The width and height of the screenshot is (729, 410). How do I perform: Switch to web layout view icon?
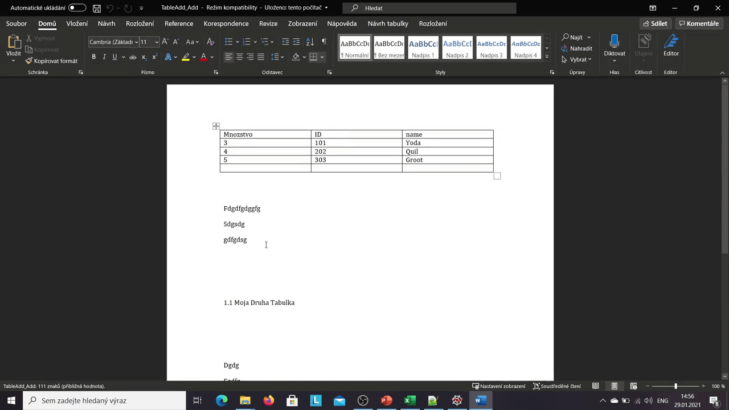633,386
